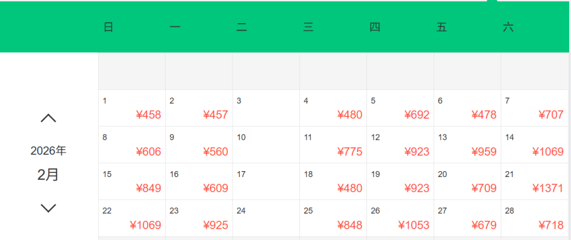Viewport: 571px width, 240px height.
Task: Select February 2 priced ¥457
Action: [x=199, y=108]
